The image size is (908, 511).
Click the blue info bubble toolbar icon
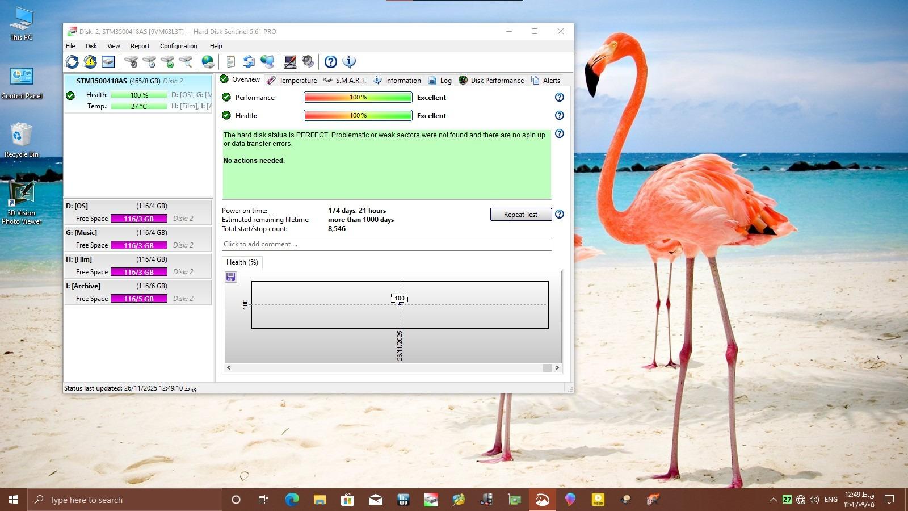click(x=349, y=62)
